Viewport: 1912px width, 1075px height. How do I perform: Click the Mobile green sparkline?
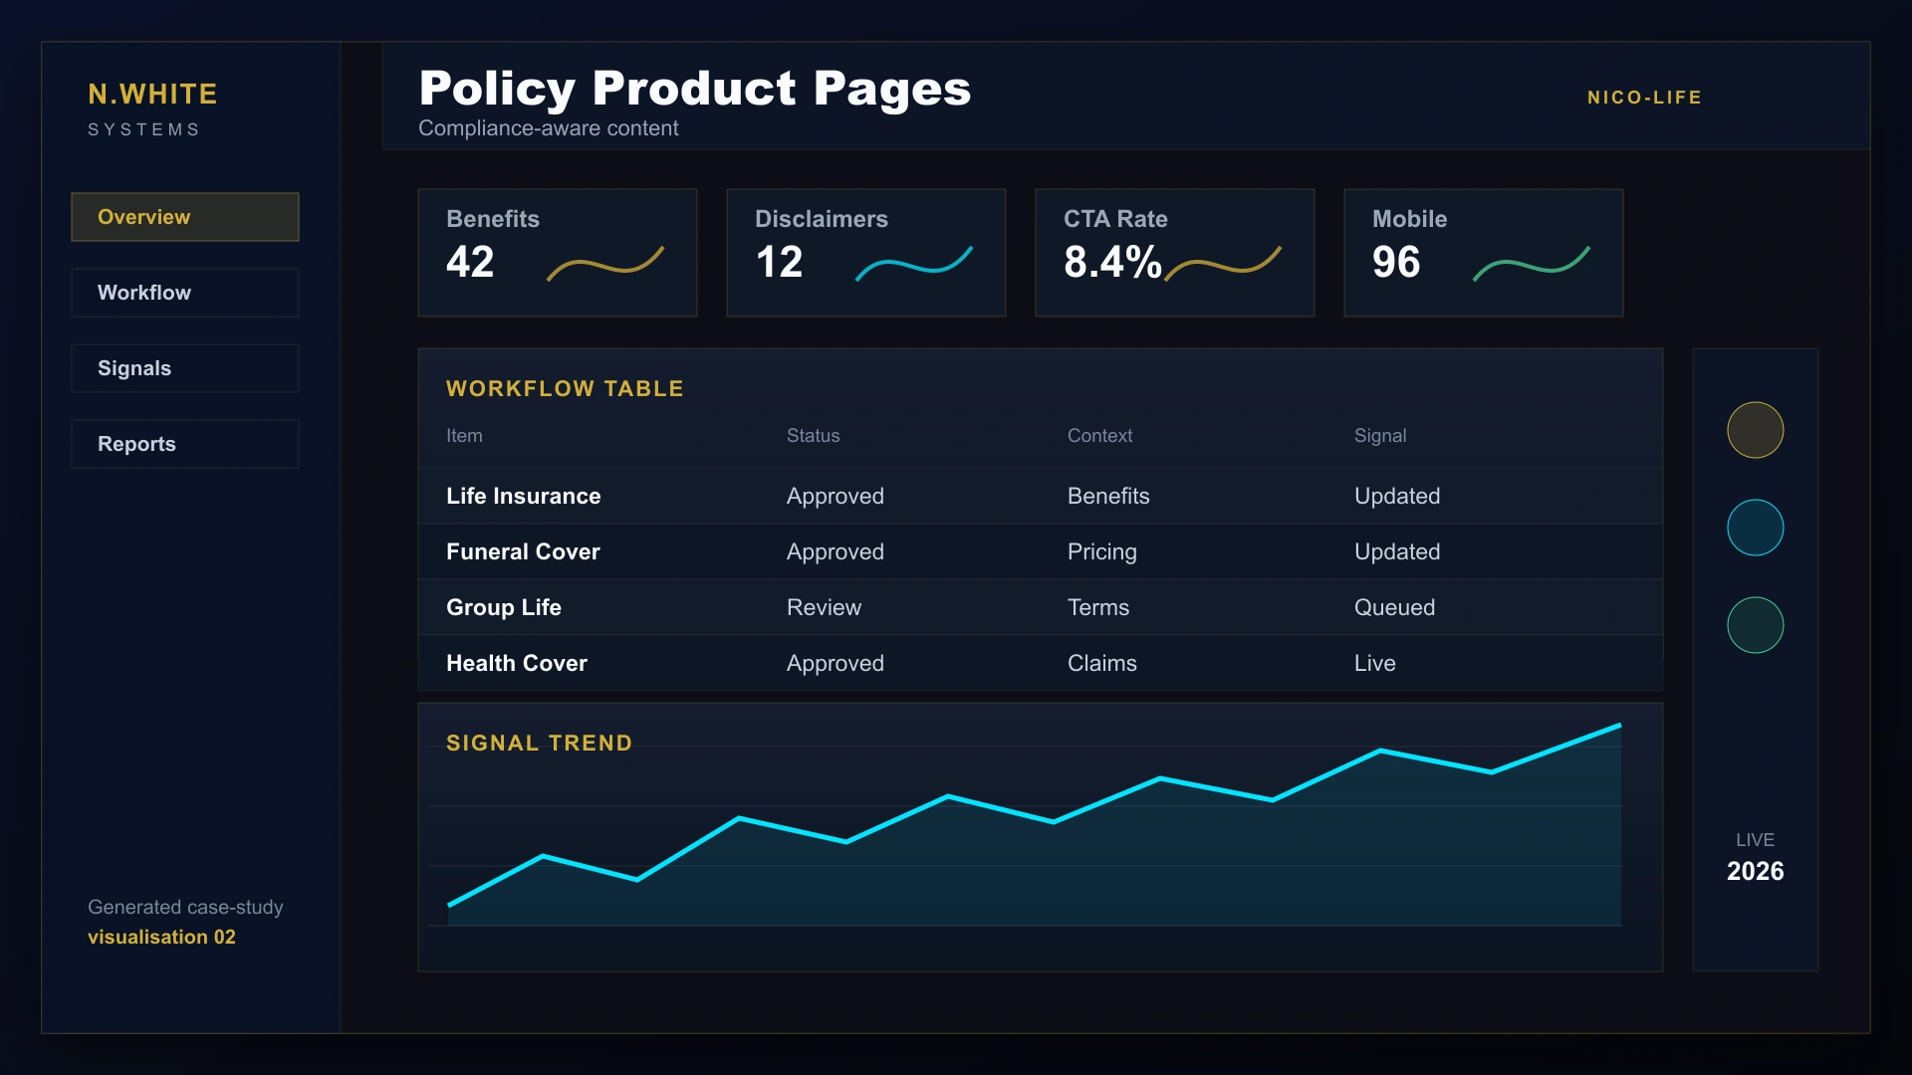click(x=1532, y=264)
